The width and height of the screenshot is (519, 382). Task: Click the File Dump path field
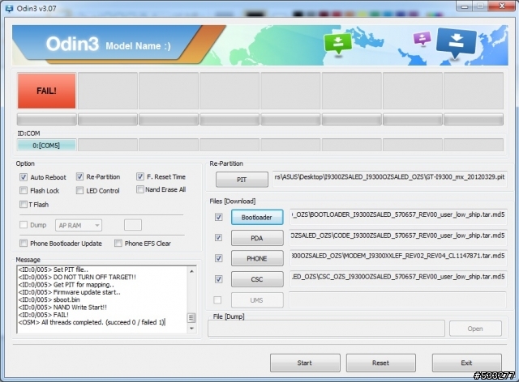point(326,329)
